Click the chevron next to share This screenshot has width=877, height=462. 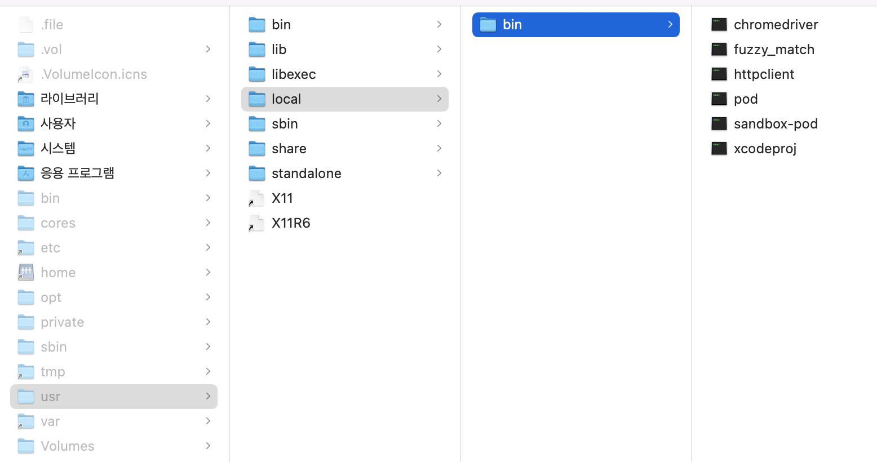439,148
